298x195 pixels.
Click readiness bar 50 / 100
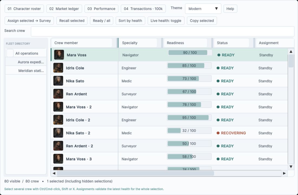[189, 144]
